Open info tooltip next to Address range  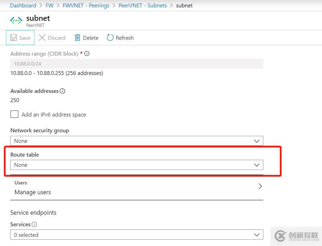pos(87,53)
